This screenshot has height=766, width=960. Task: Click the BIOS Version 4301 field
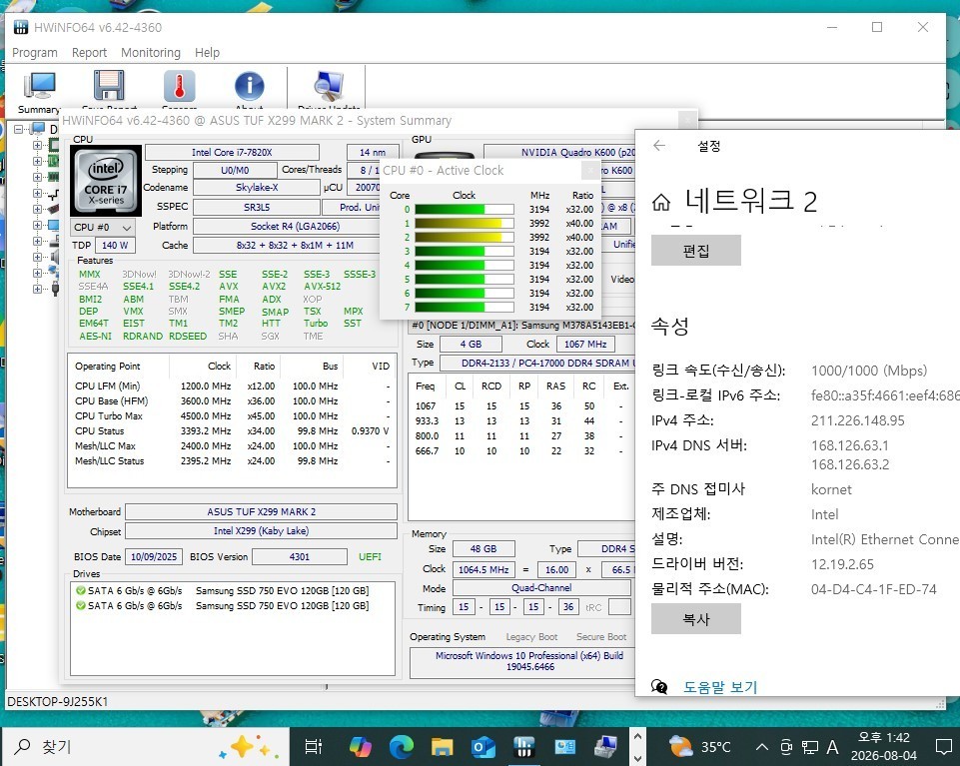click(300, 556)
